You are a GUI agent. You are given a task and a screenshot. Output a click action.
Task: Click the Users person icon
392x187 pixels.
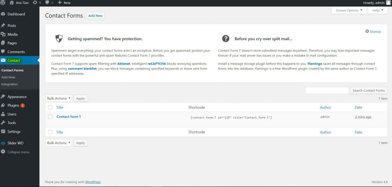point(3,114)
